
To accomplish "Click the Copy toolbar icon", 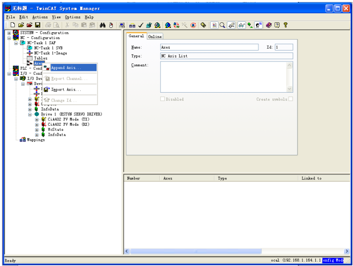I will pyautogui.click(x=75, y=25).
